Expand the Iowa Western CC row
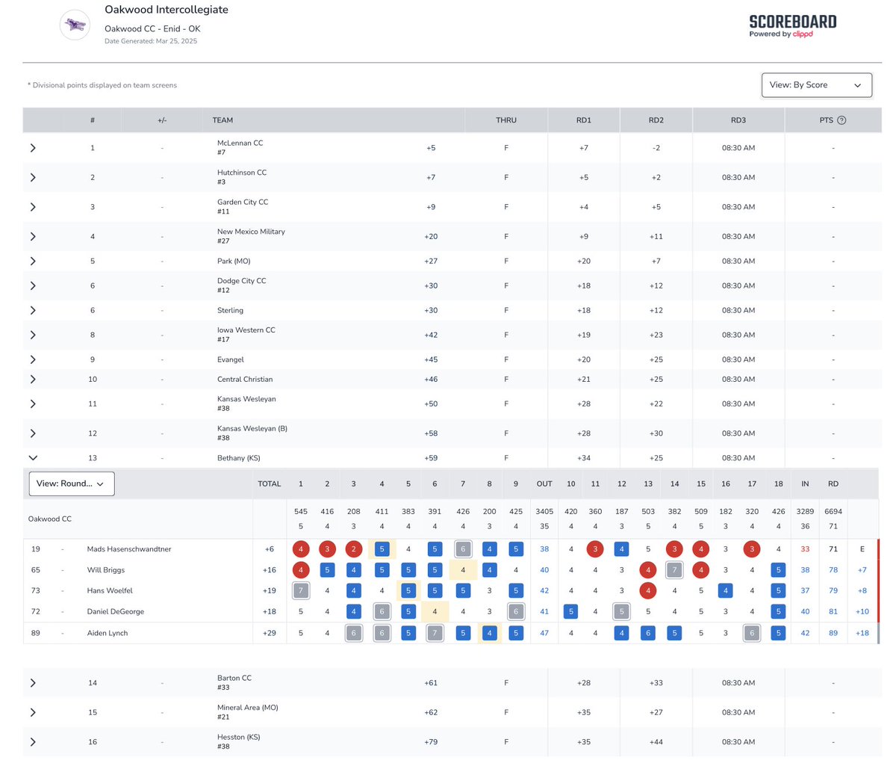This screenshot has height=760, width=896. click(33, 335)
